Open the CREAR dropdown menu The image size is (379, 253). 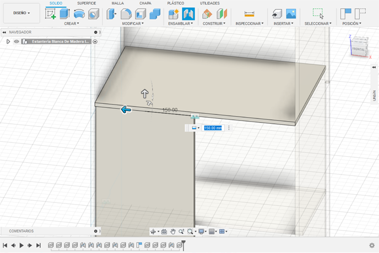point(71,24)
